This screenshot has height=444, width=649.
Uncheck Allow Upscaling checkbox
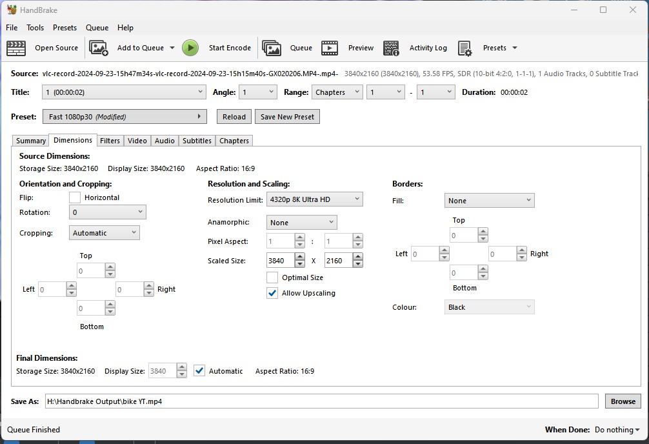click(272, 293)
